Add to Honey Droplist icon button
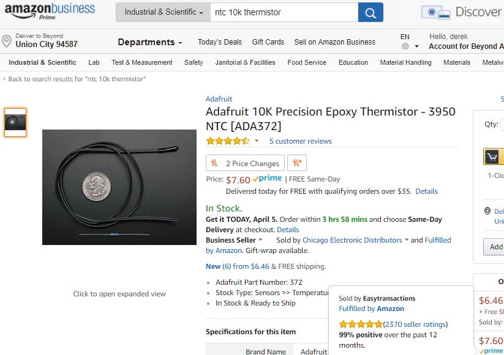The height and width of the screenshot is (355, 504). pos(296,163)
